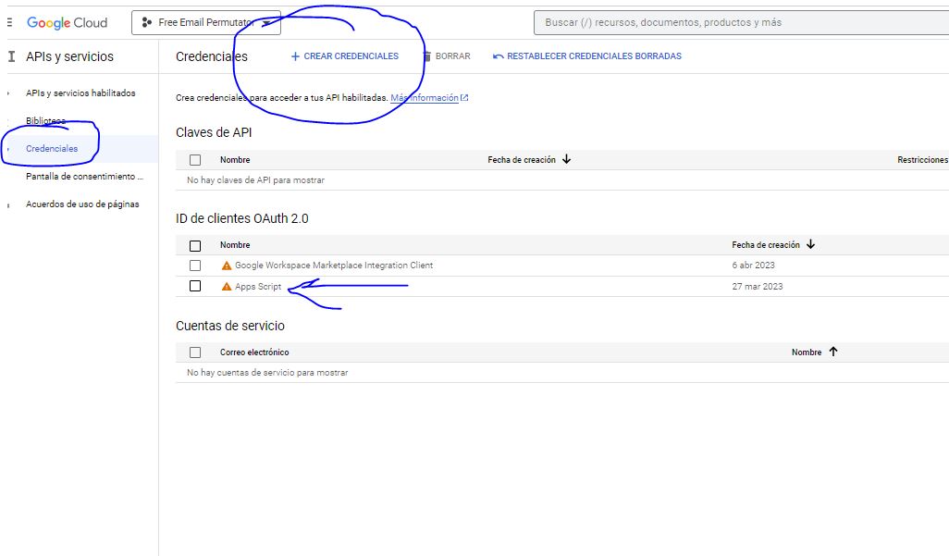Open Acuerdos de uso de páginas
Screen dimensions: 949x556
pos(82,204)
